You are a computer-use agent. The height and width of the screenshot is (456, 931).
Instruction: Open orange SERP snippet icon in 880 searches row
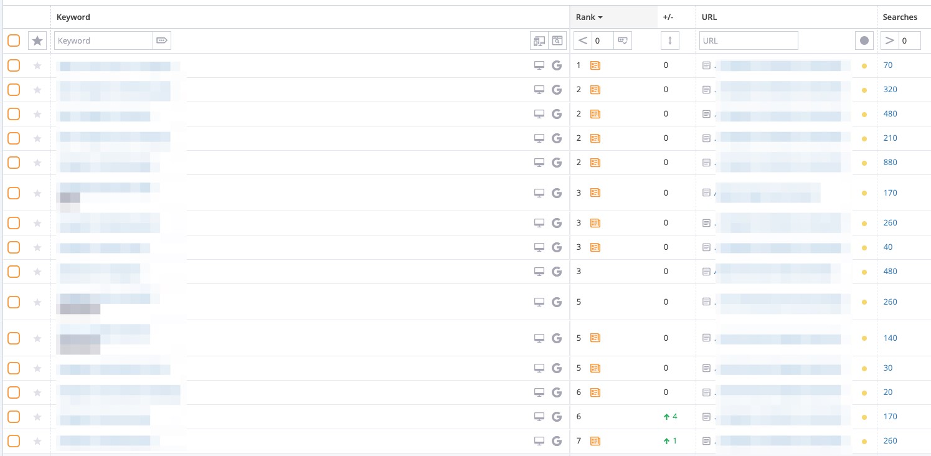click(595, 163)
